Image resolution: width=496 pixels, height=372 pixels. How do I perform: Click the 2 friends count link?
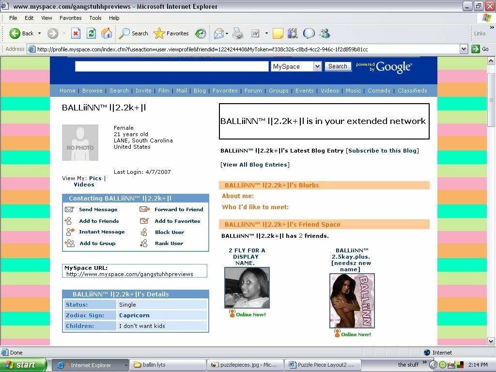pos(301,236)
